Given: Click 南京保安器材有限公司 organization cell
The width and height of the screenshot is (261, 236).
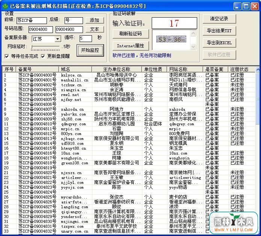Looking at the screenshot, I should tap(116, 138).
